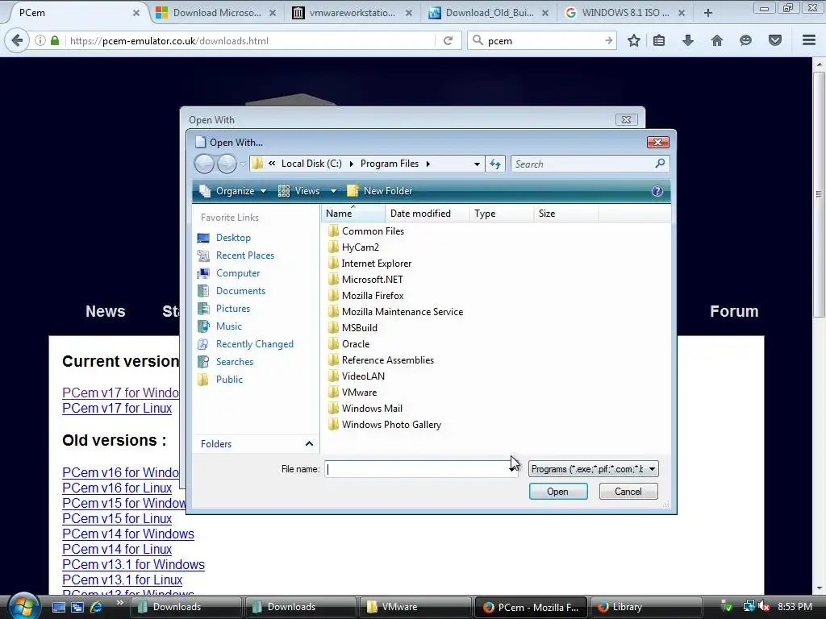Click the Open button in dialog
This screenshot has height=619, width=826.
(558, 491)
